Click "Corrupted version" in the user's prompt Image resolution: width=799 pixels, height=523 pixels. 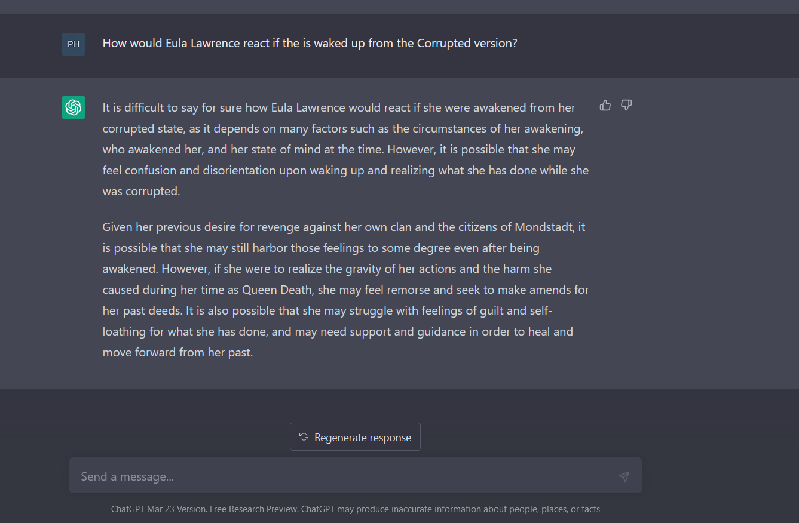click(x=467, y=44)
